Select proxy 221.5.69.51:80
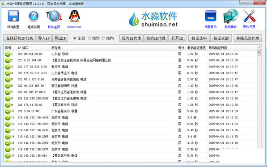 28,111
